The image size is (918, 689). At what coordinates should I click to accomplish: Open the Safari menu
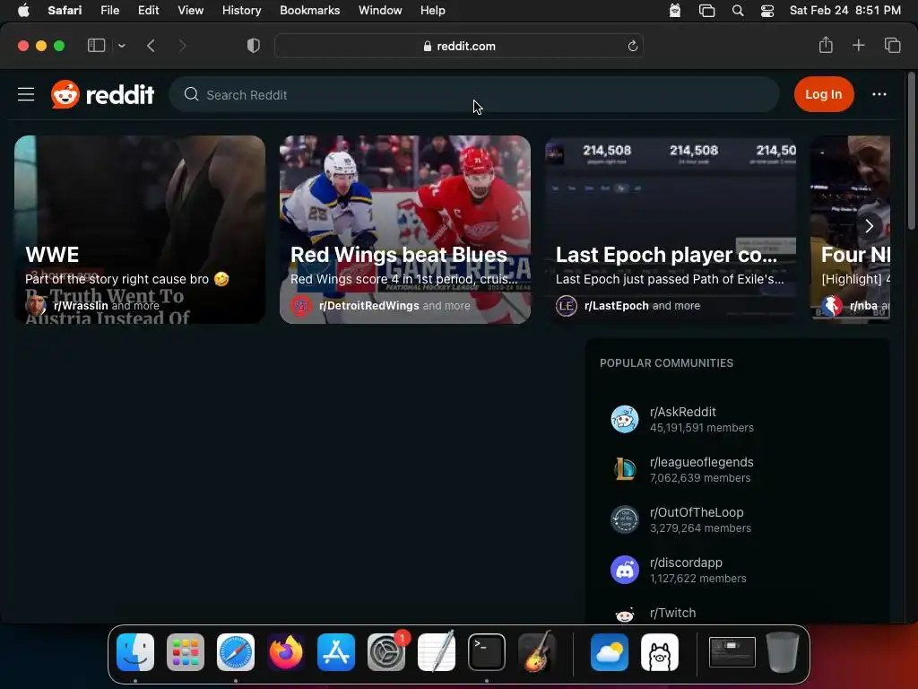click(x=65, y=10)
